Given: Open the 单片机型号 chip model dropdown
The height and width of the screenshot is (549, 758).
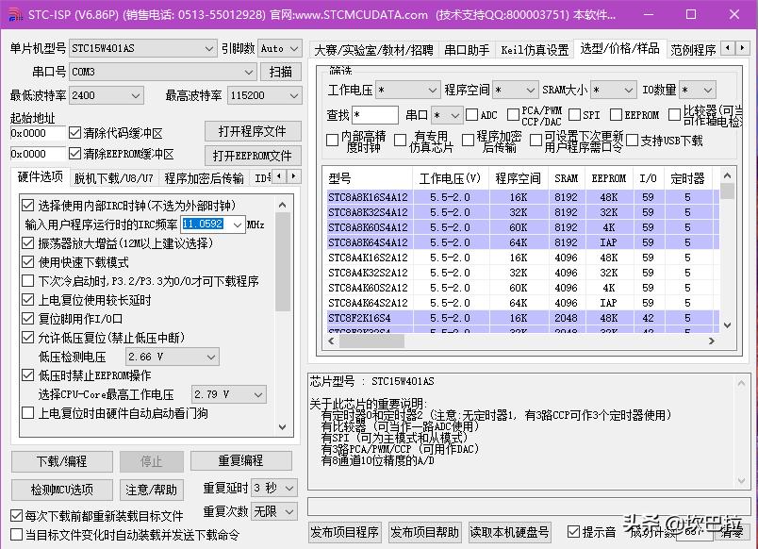Looking at the screenshot, I should click(206, 47).
